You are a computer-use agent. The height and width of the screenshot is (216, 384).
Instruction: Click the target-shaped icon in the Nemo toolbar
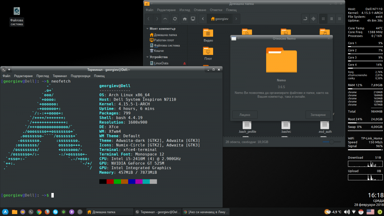point(313,19)
